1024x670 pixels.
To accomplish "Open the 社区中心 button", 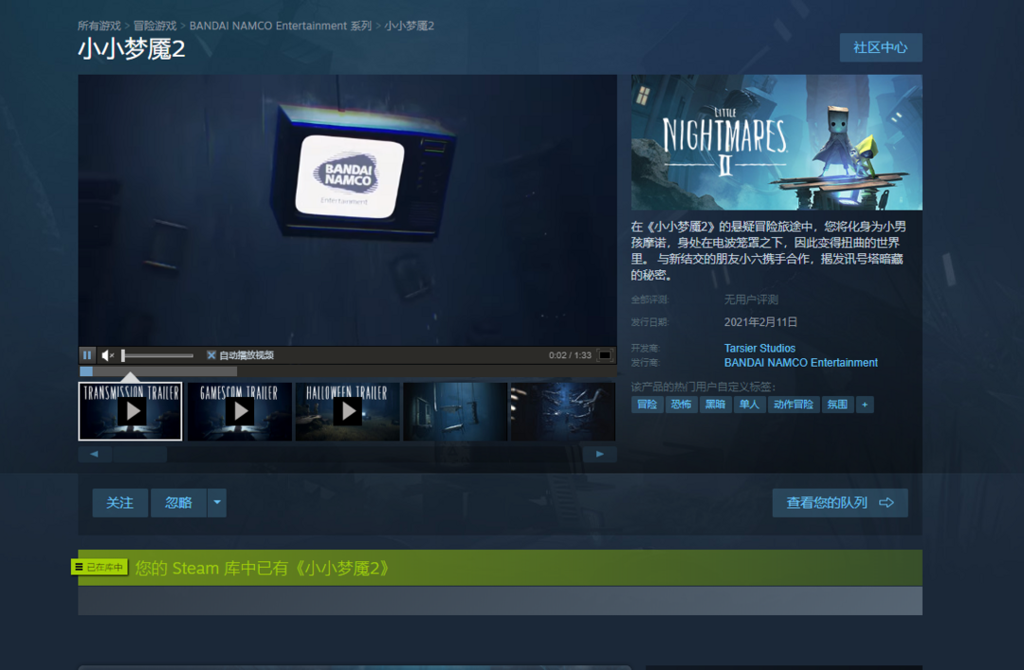I will (880, 47).
